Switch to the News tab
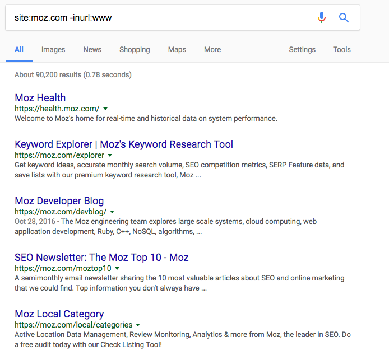This screenshot has height=360, width=389. coord(92,50)
